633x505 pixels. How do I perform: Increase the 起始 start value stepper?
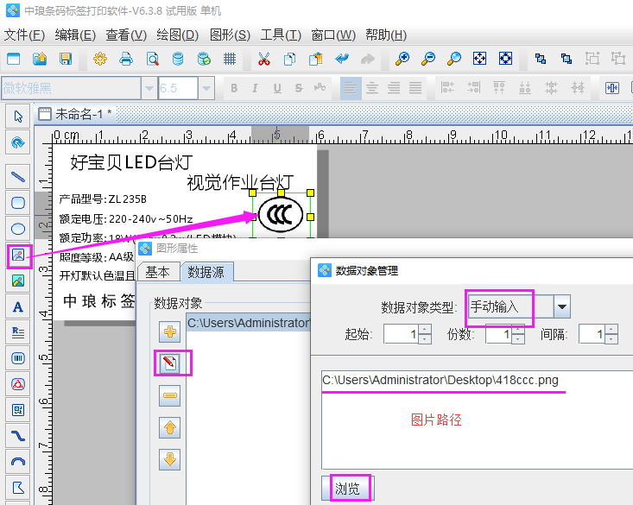pyautogui.click(x=424, y=330)
